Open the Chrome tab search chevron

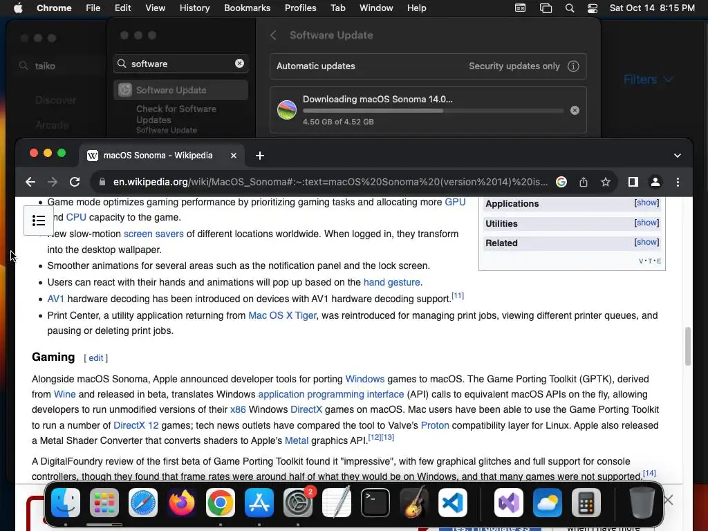678,156
